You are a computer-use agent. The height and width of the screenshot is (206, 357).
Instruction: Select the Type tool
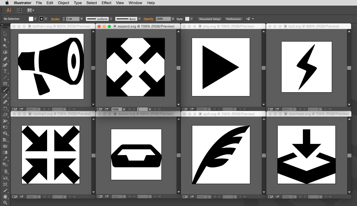click(x=5, y=71)
